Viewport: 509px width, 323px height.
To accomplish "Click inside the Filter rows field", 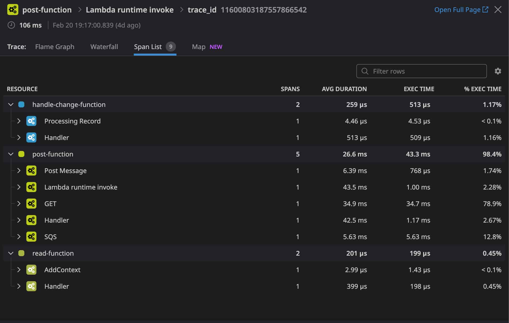I will pyautogui.click(x=422, y=71).
